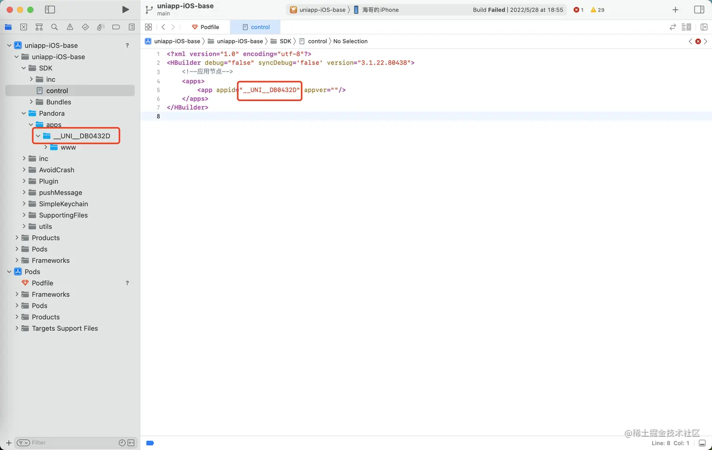
Task: Switch to the Podfile tab
Action: 205,27
